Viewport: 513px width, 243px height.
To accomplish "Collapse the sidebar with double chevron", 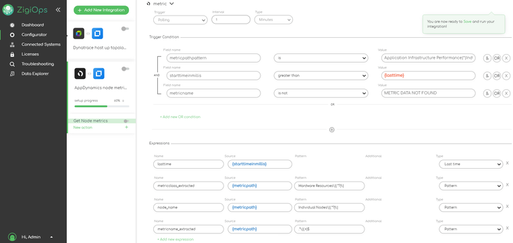I will click(58, 10).
